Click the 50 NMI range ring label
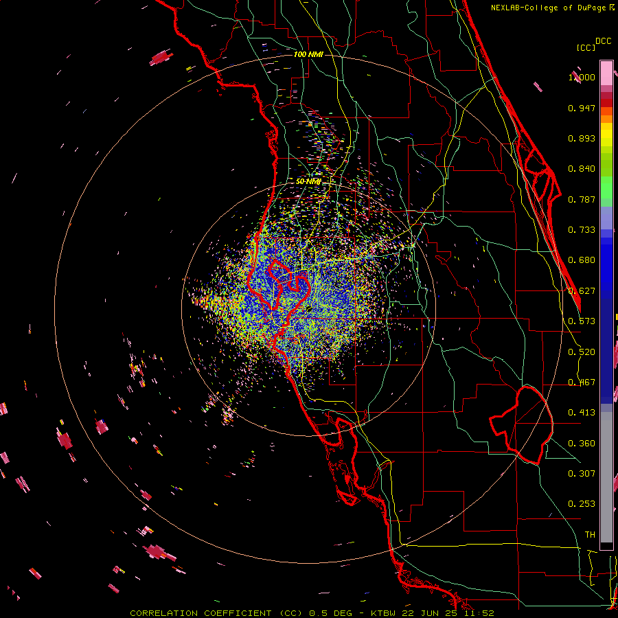The image size is (618, 618). coord(308,181)
